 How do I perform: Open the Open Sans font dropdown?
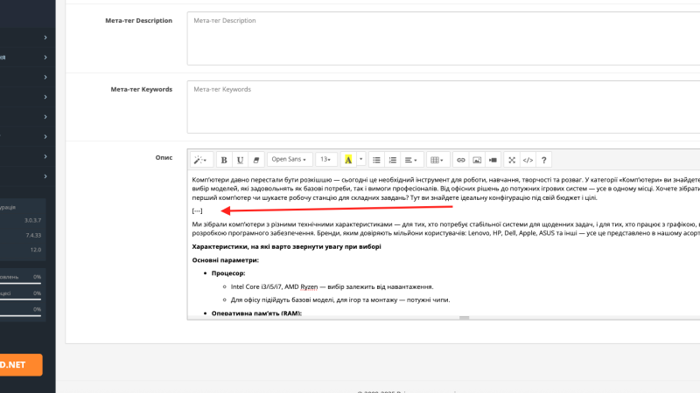click(290, 160)
